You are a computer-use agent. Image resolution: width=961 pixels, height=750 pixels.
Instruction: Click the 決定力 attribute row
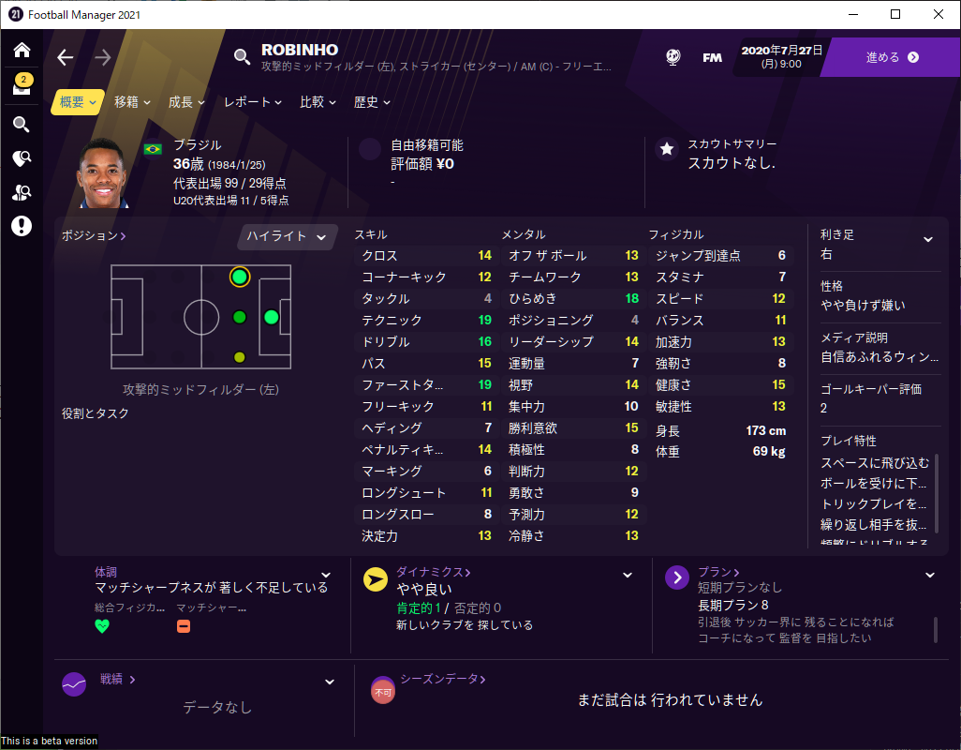pos(426,536)
